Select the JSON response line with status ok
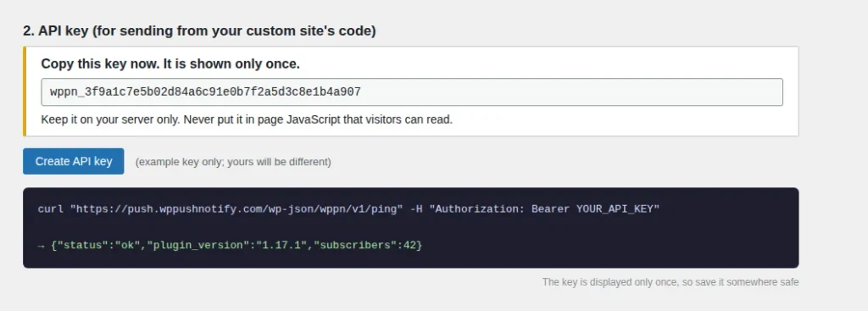Viewport: 868px width, 311px height. click(230, 245)
